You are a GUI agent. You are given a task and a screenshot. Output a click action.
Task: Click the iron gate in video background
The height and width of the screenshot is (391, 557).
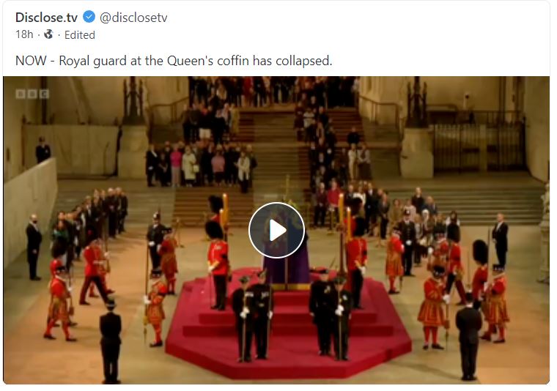pyautogui.click(x=479, y=144)
